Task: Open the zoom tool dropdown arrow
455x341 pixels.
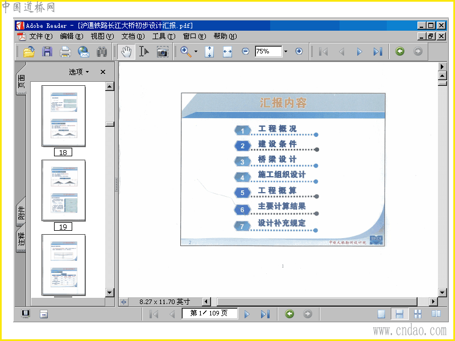Action: tap(196, 52)
